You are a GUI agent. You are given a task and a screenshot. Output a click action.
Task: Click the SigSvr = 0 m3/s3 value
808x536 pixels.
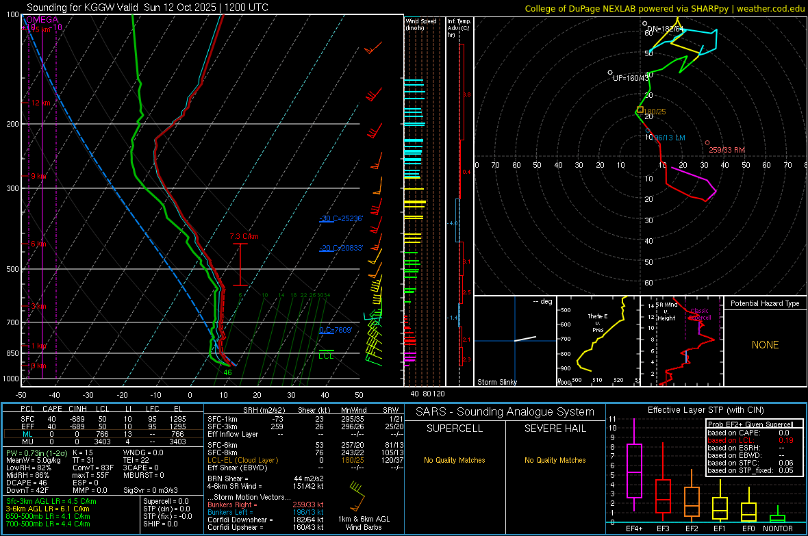pyautogui.click(x=151, y=490)
